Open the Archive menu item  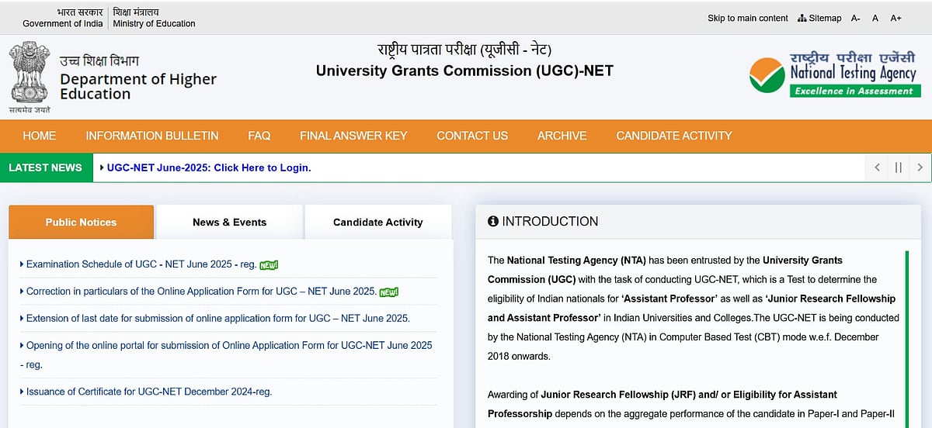562,136
